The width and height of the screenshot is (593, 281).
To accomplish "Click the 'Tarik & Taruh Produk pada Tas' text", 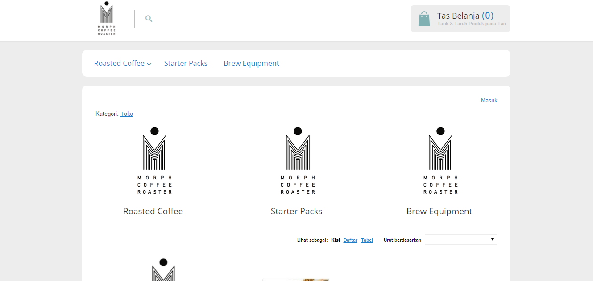I will (471, 24).
